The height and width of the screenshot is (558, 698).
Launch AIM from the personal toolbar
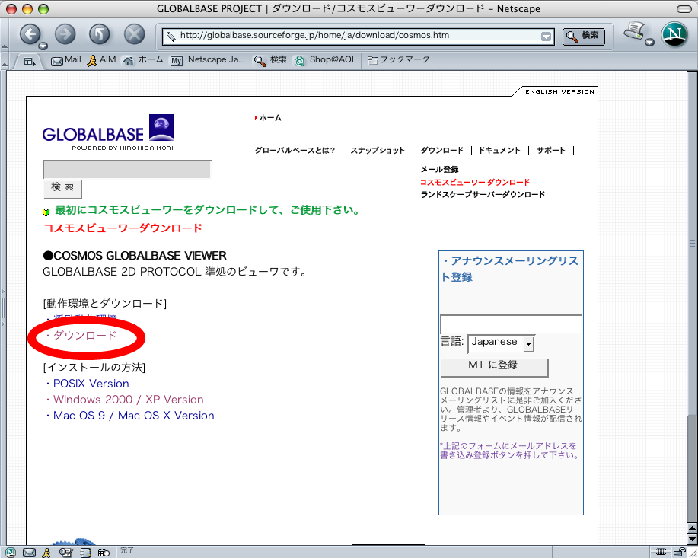point(101,60)
